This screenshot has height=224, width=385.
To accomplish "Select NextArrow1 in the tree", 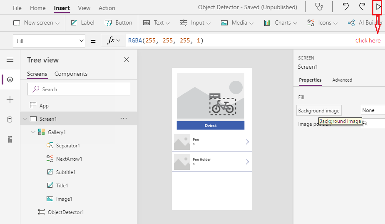I will [x=69, y=159].
